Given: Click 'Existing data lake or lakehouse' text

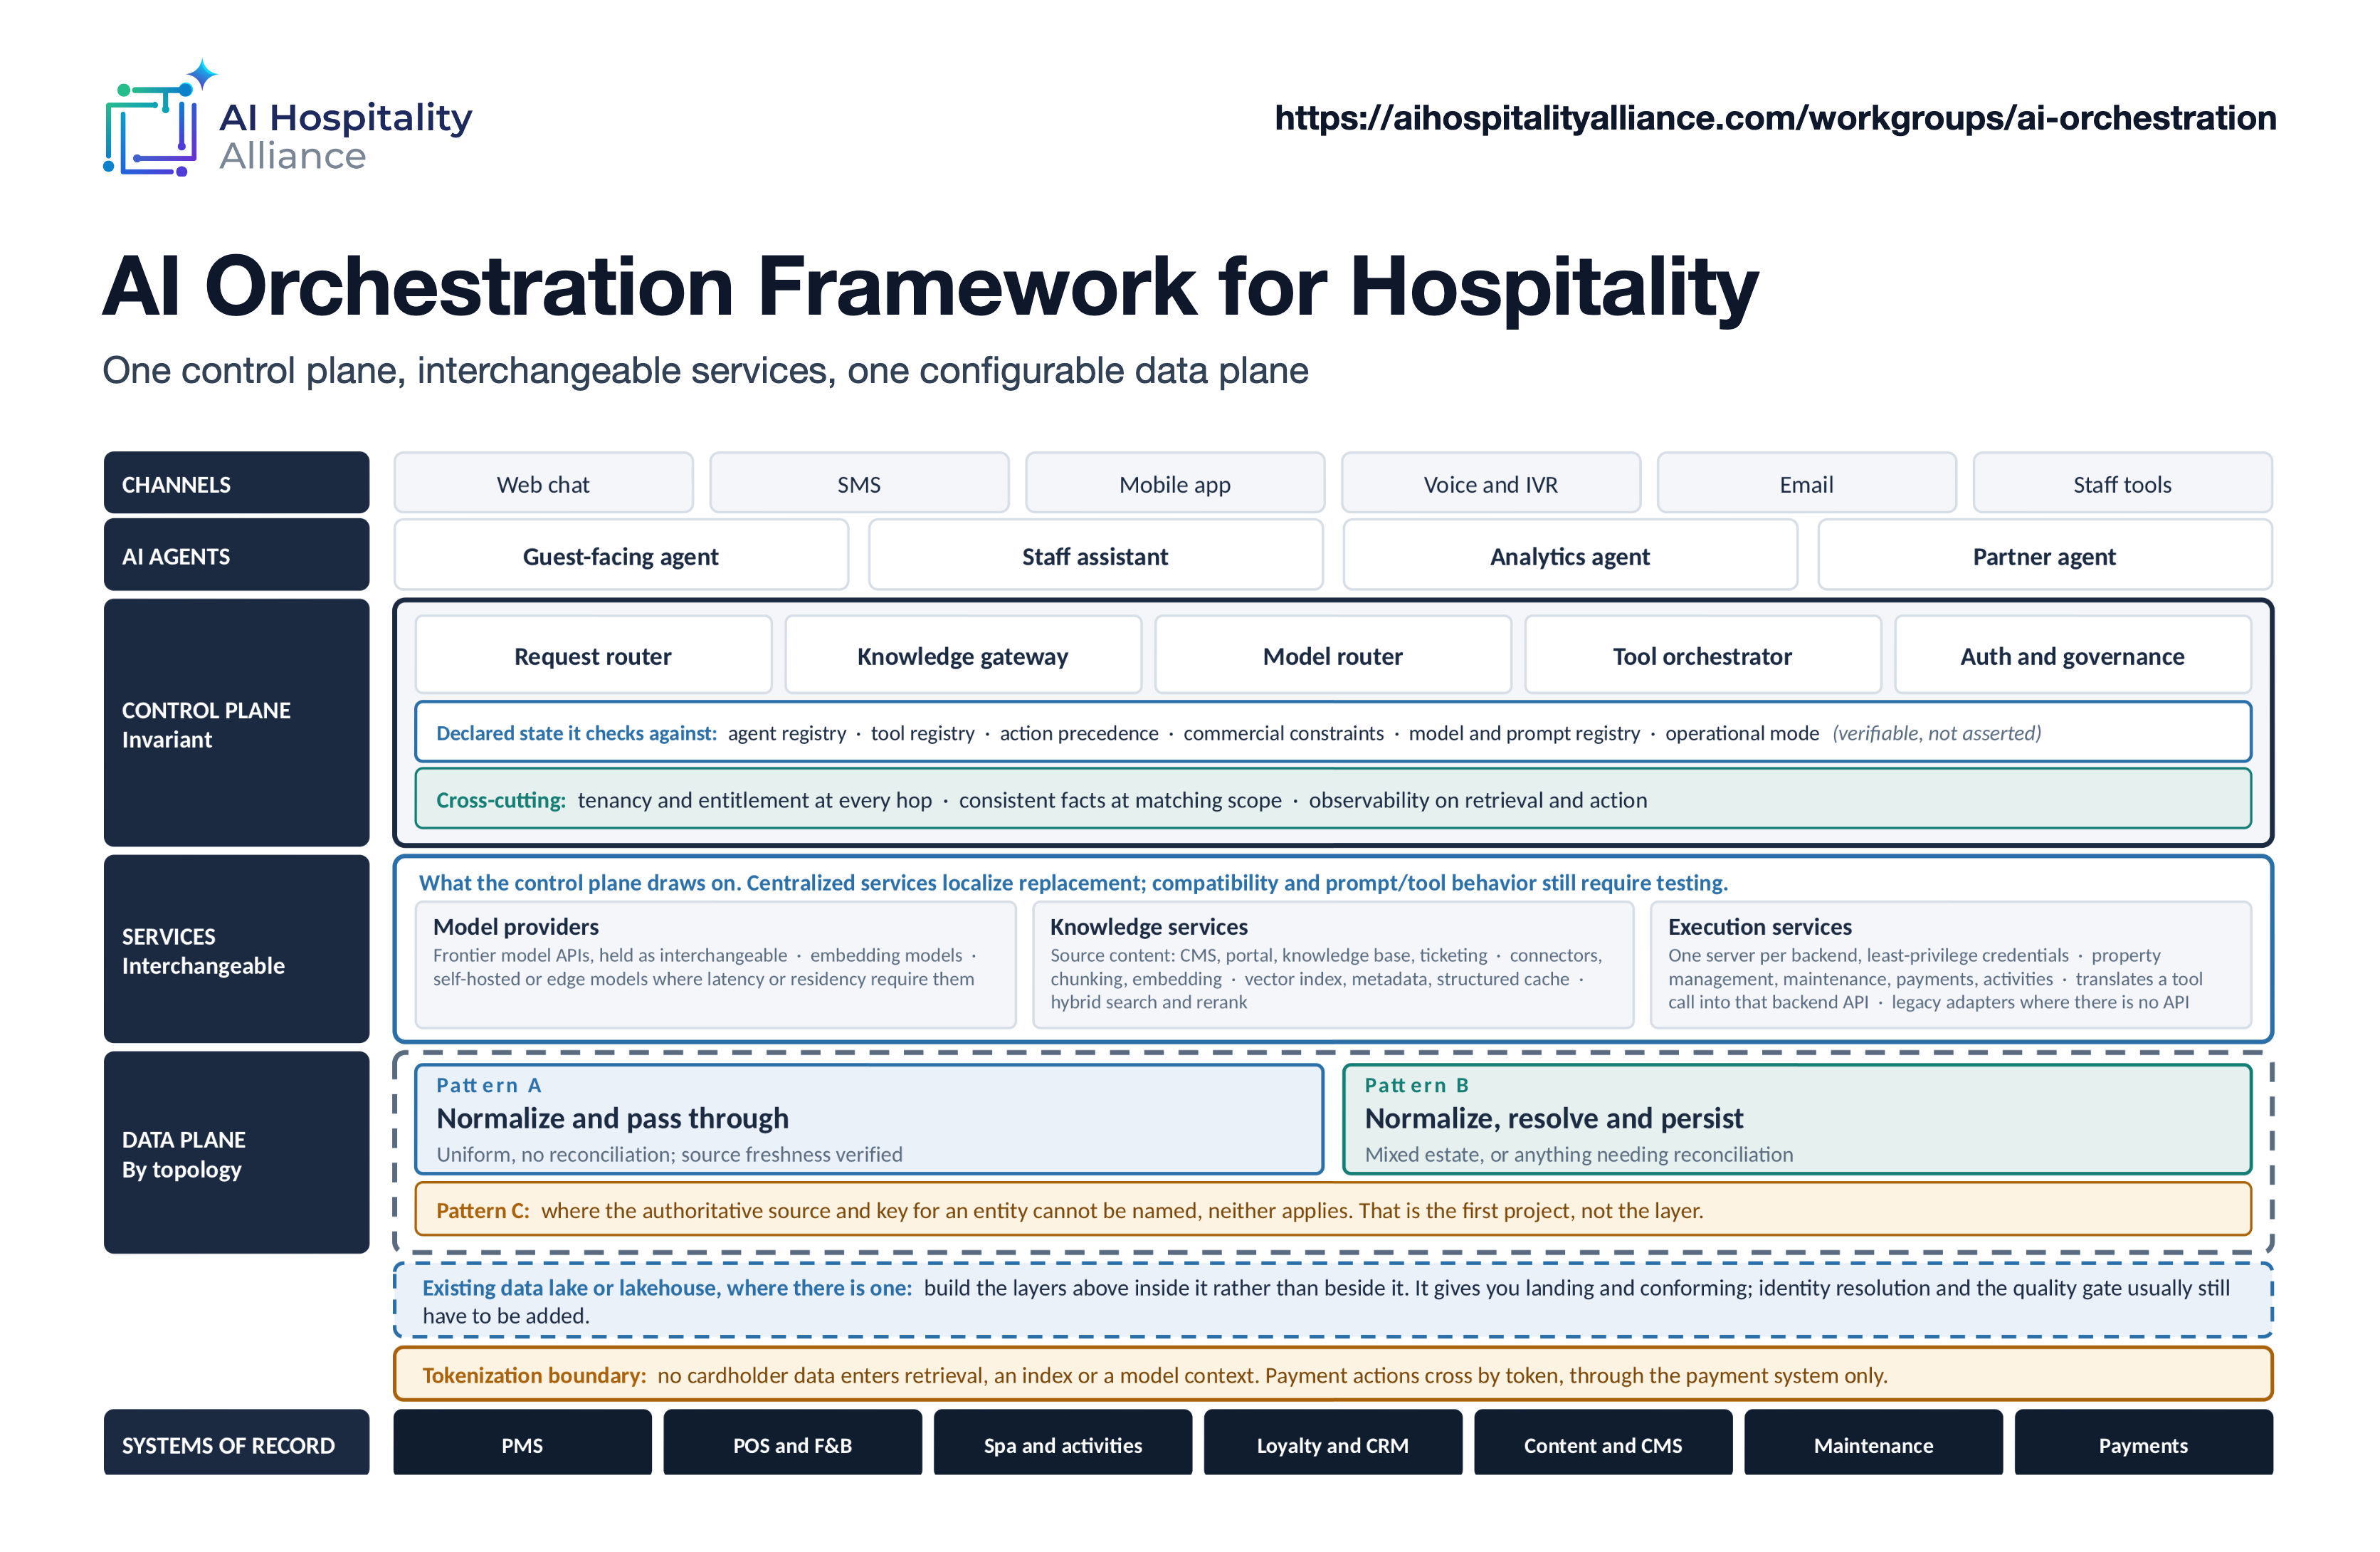Looking at the screenshot, I should click(667, 1288).
